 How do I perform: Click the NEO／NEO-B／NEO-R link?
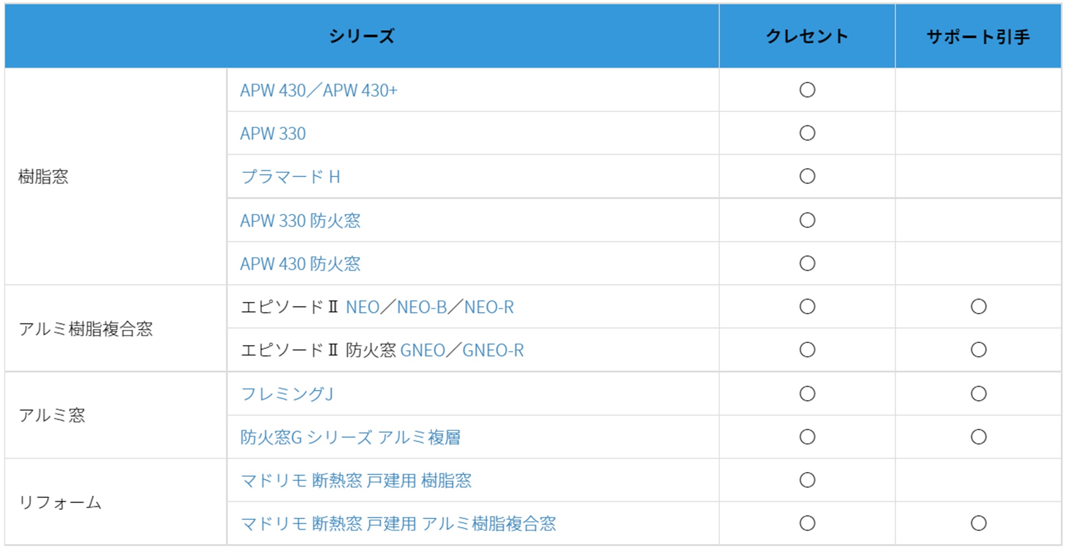[429, 307]
